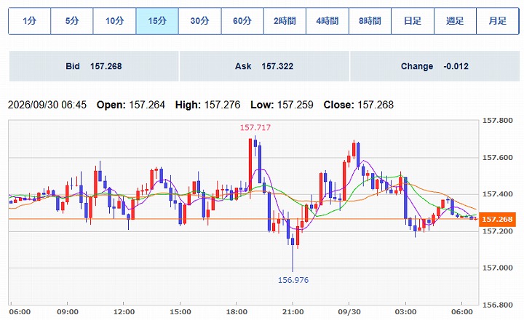524x320 pixels.
Task: Select the 60分 timeframe tab
Action: pos(242,21)
